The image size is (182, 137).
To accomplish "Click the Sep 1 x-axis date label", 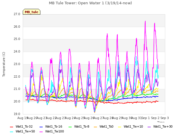I will (x=146, y=118).
